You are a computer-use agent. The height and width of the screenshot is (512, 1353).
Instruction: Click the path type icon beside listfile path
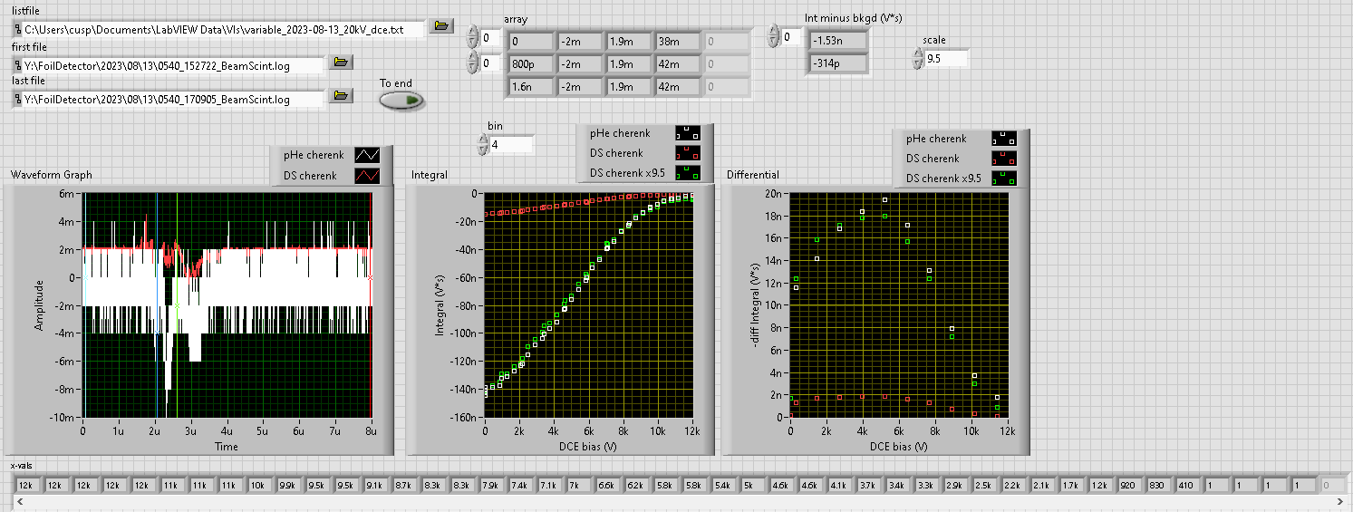[x=17, y=30]
